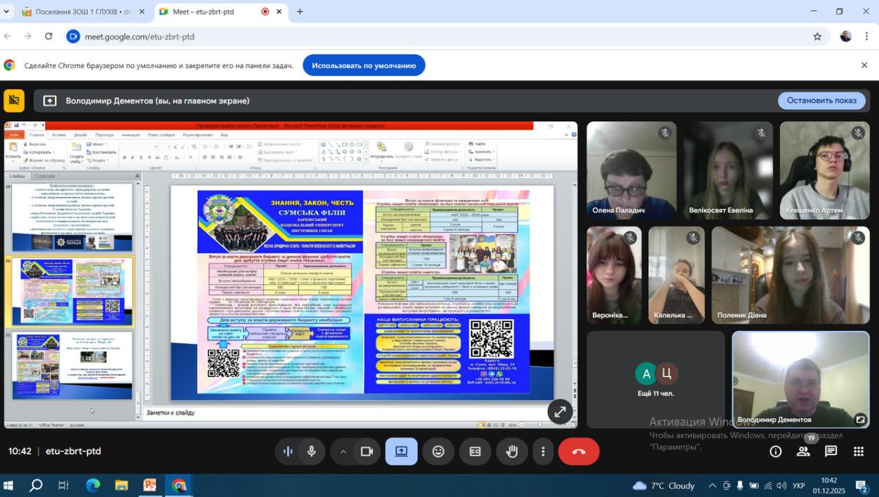Toggle closed captions in Meet
The height and width of the screenshot is (497, 879).
point(475,452)
